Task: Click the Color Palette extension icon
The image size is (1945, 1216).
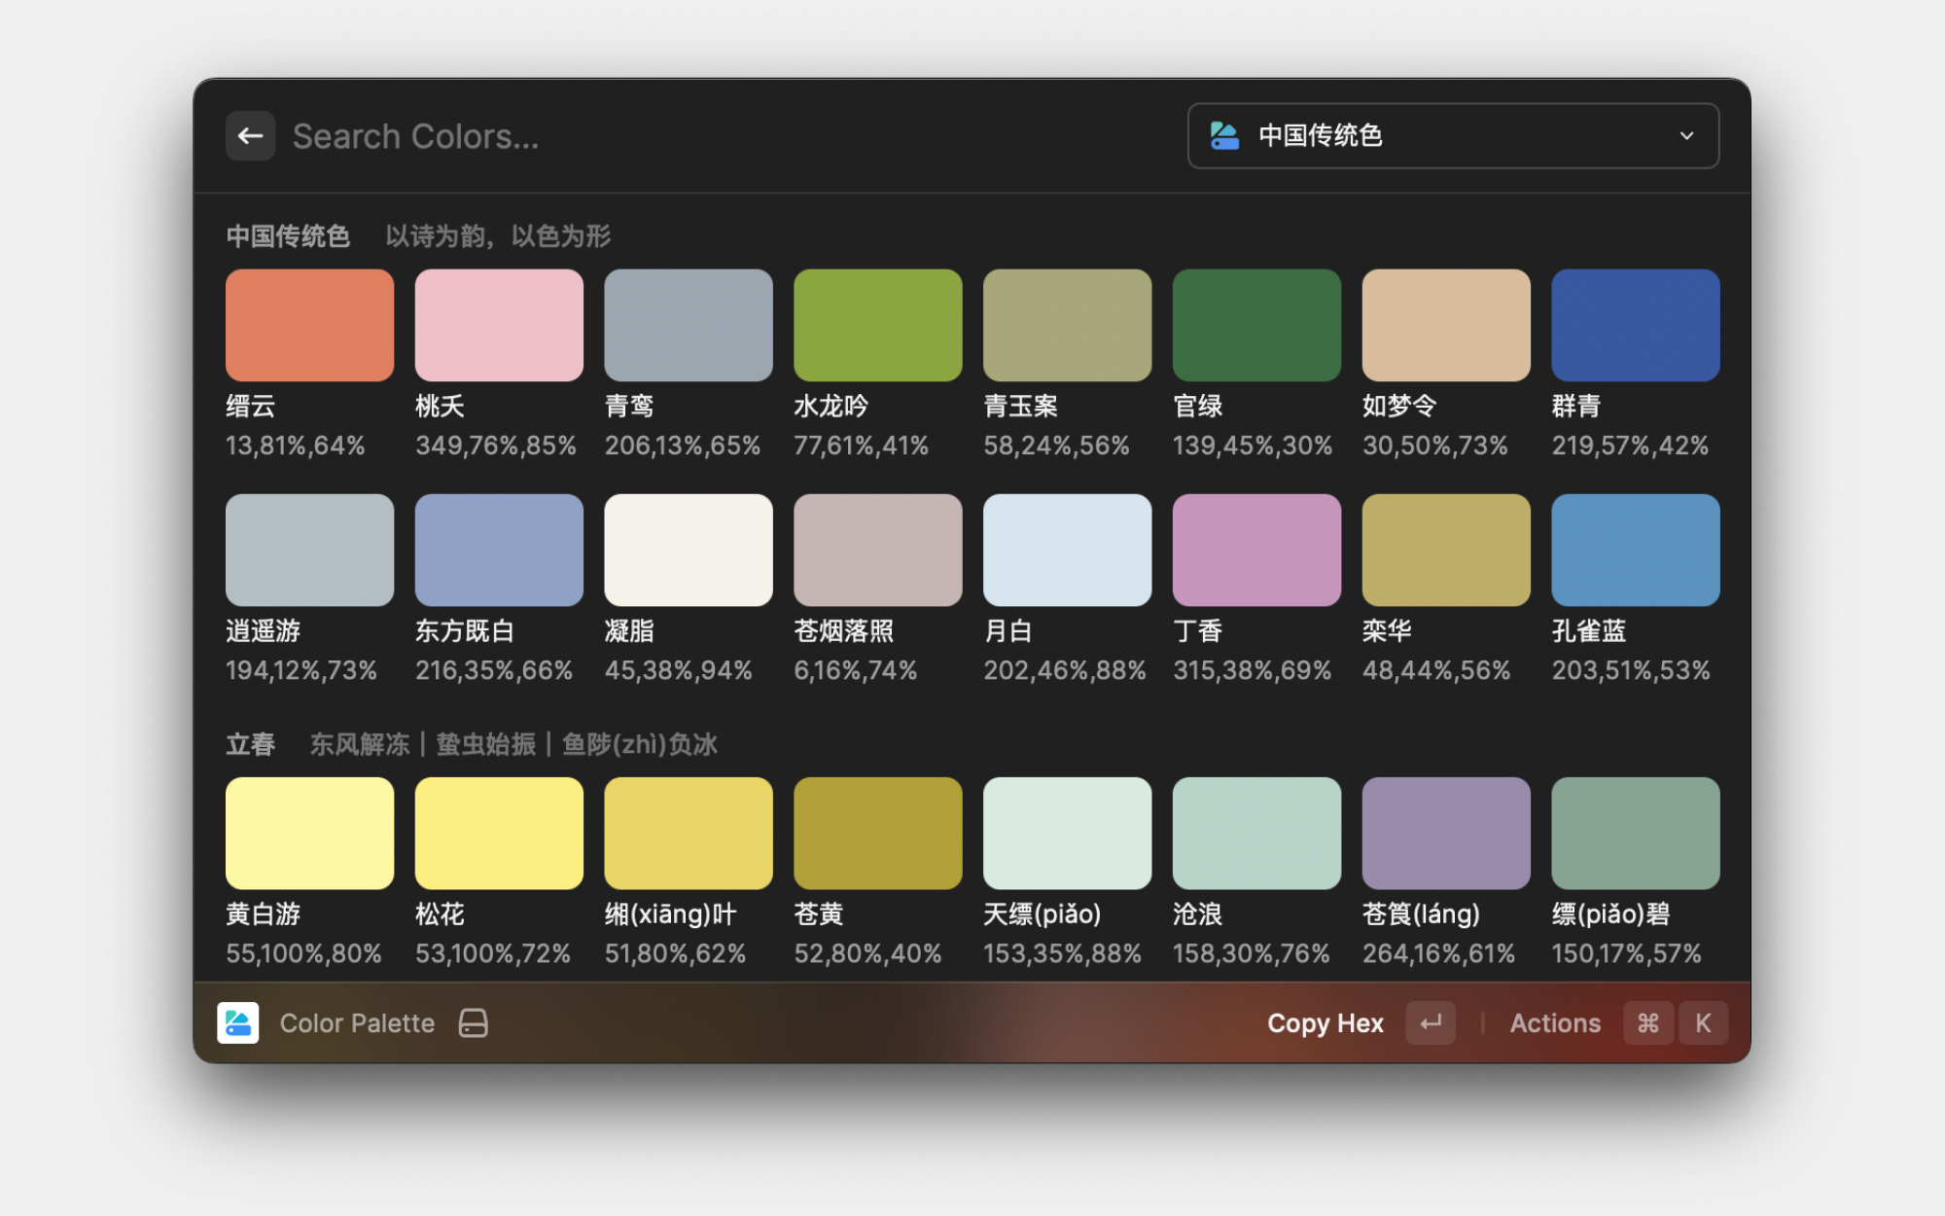Action: [238, 1023]
